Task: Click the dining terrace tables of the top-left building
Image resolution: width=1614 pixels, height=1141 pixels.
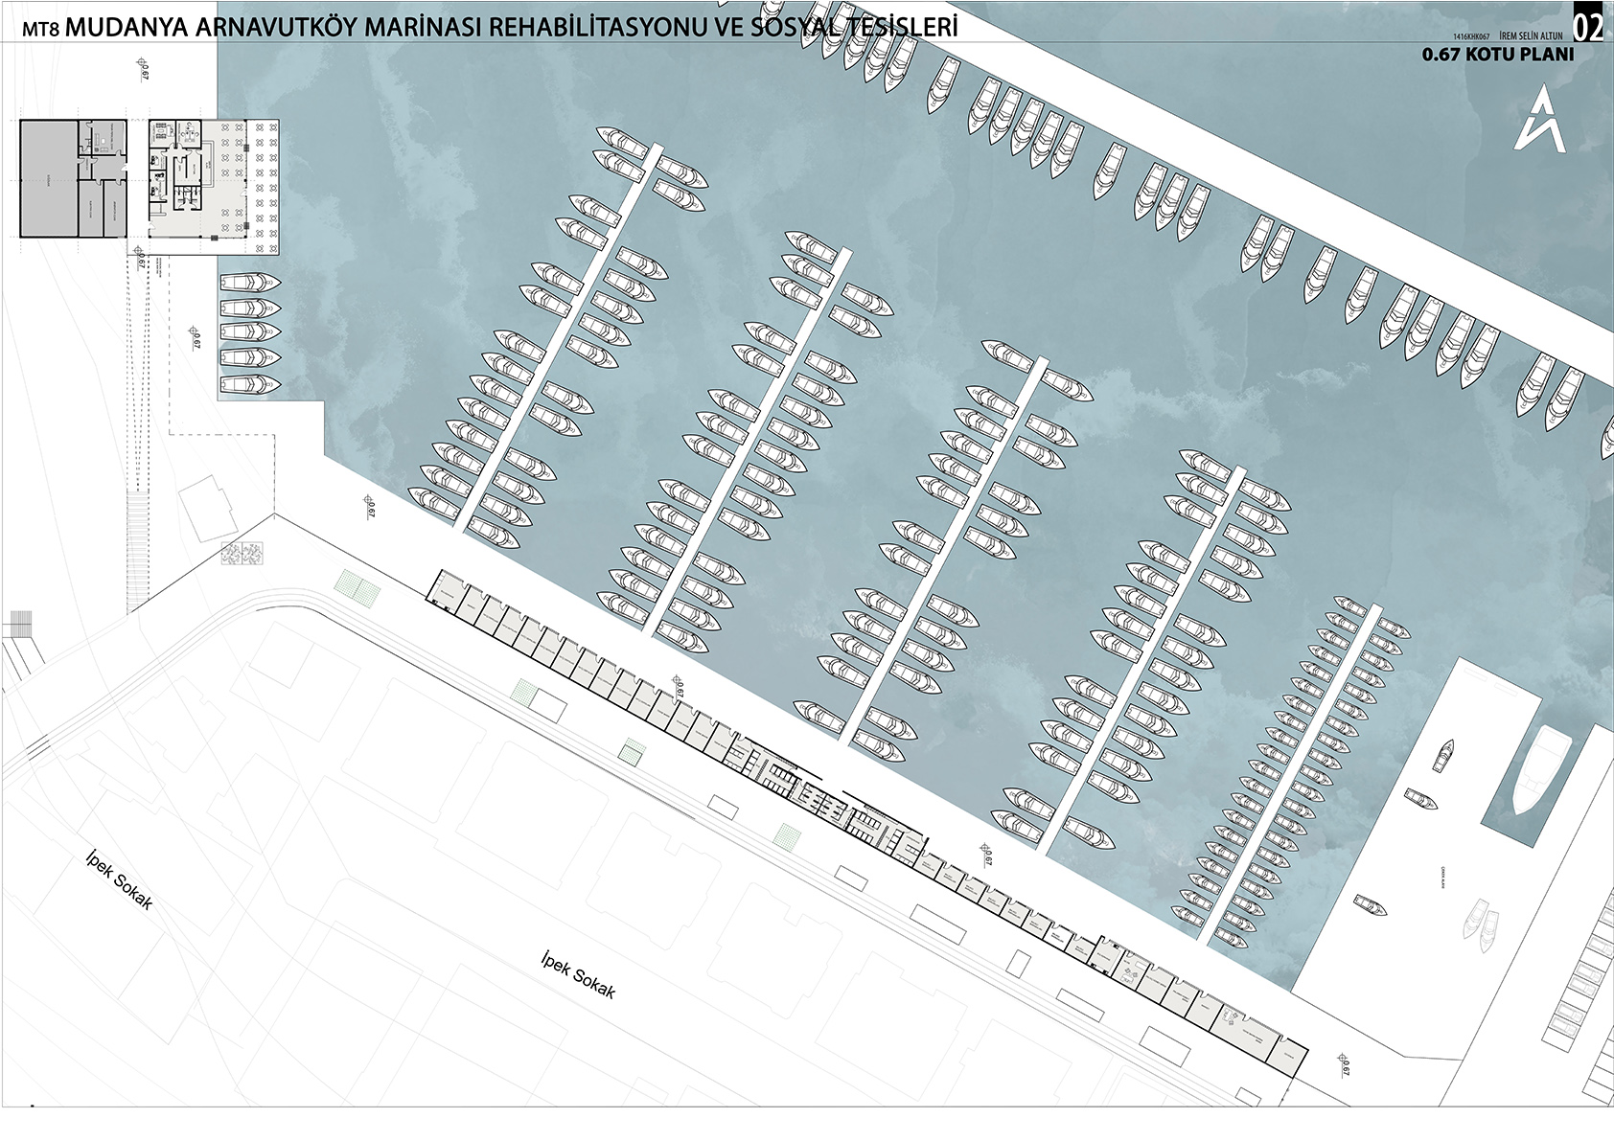Action: pyautogui.click(x=247, y=186)
